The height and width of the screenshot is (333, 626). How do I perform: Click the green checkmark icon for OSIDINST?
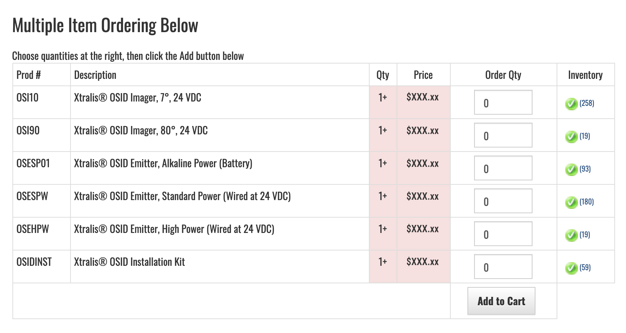tap(571, 268)
